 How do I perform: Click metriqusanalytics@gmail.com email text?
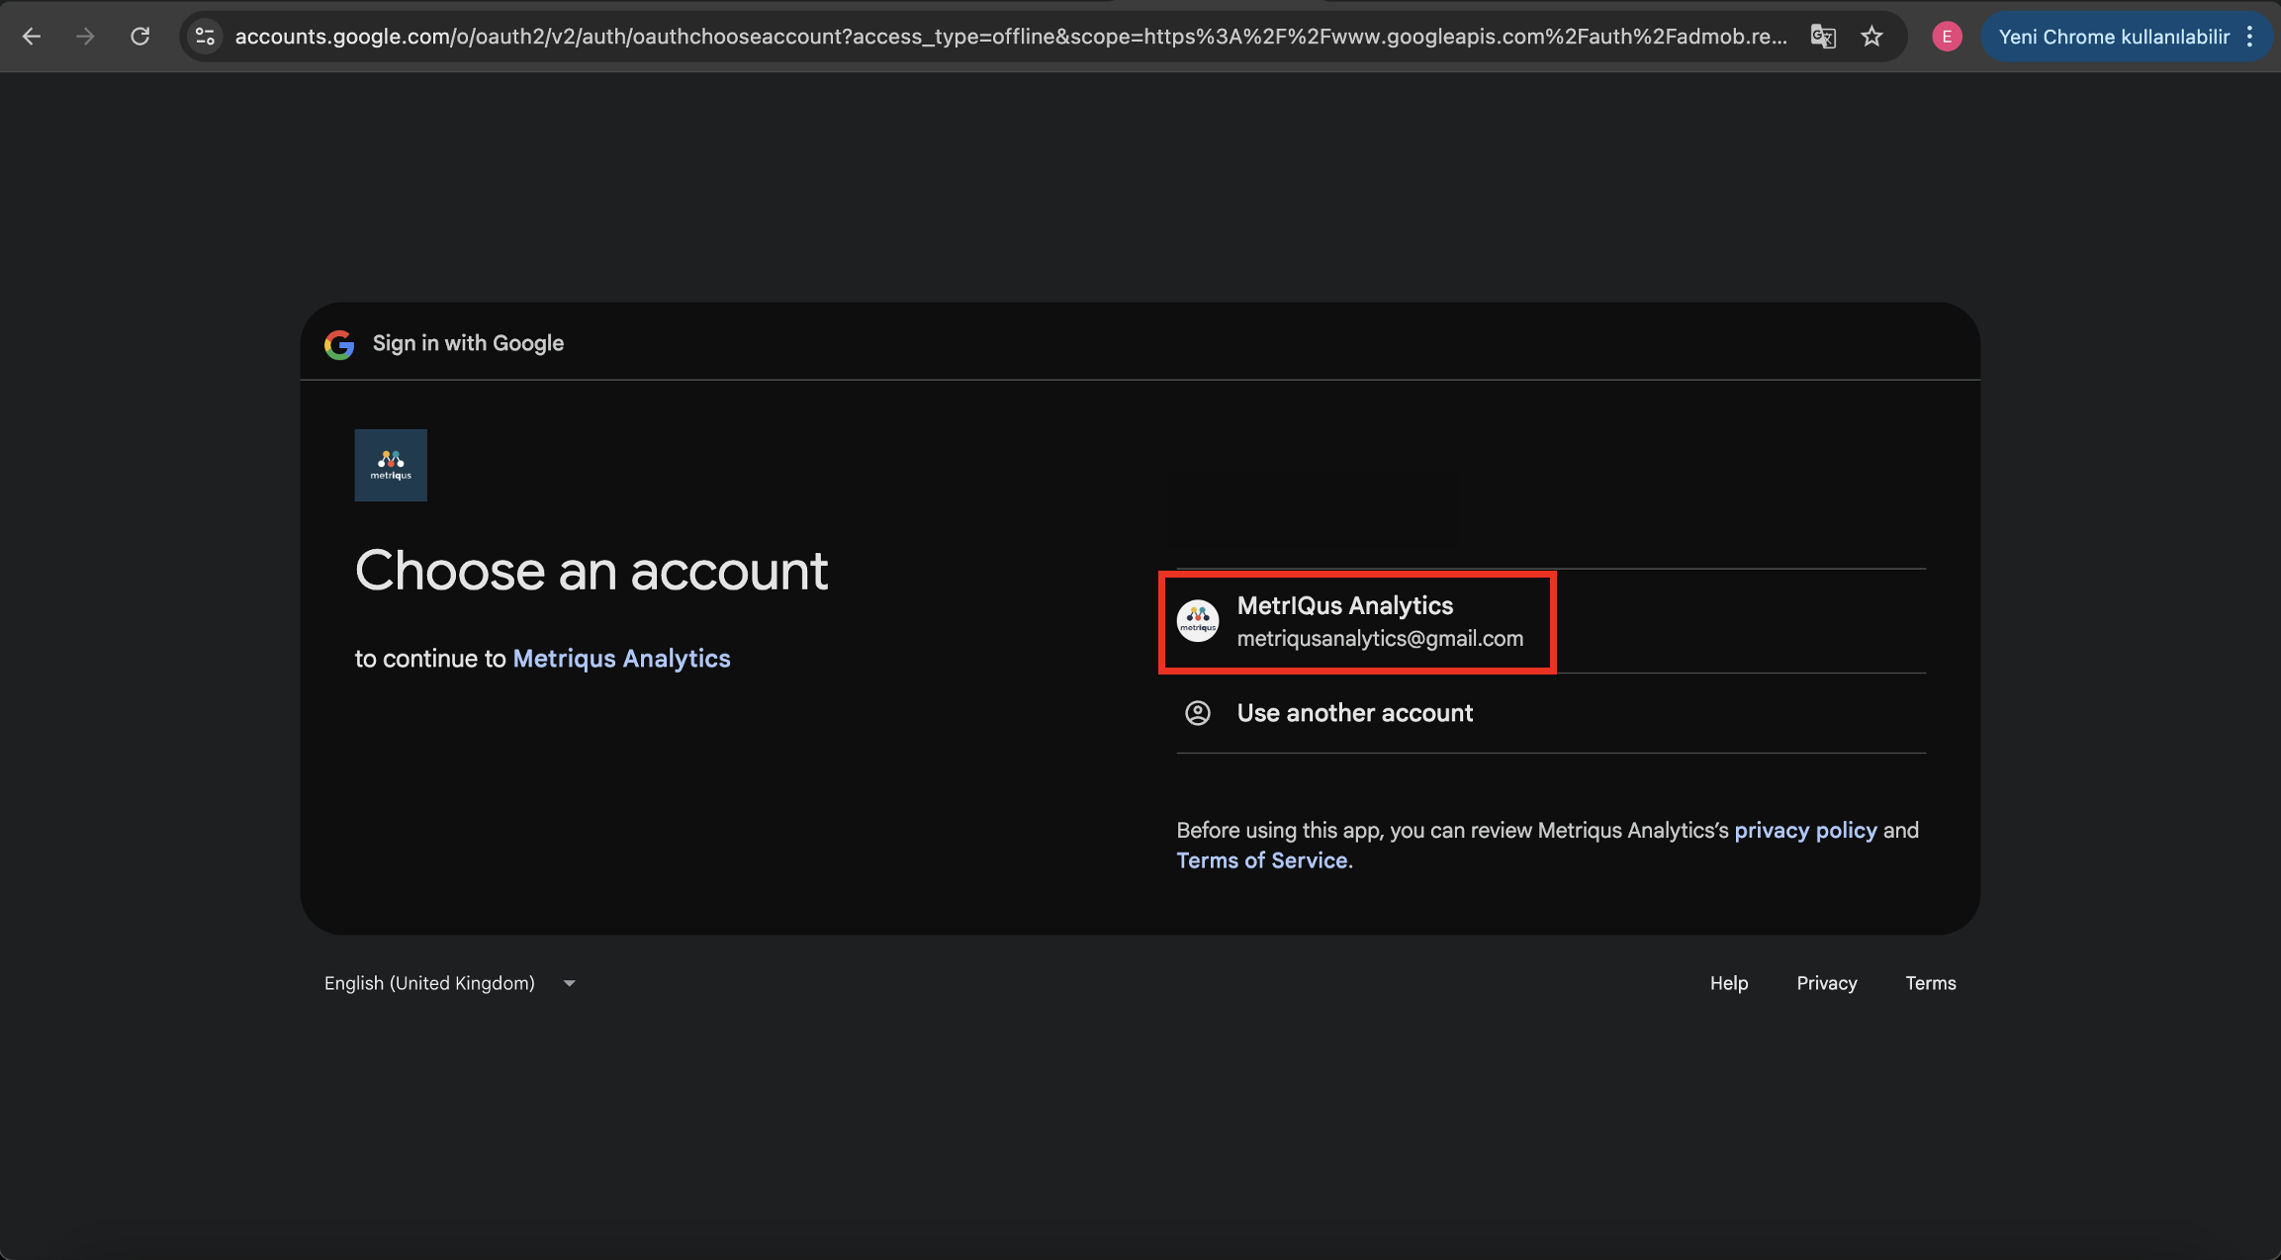pyautogui.click(x=1380, y=639)
